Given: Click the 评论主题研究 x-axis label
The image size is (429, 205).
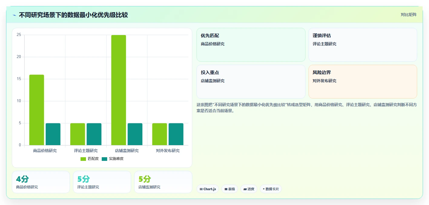Looking at the screenshot, I should click(86, 151).
